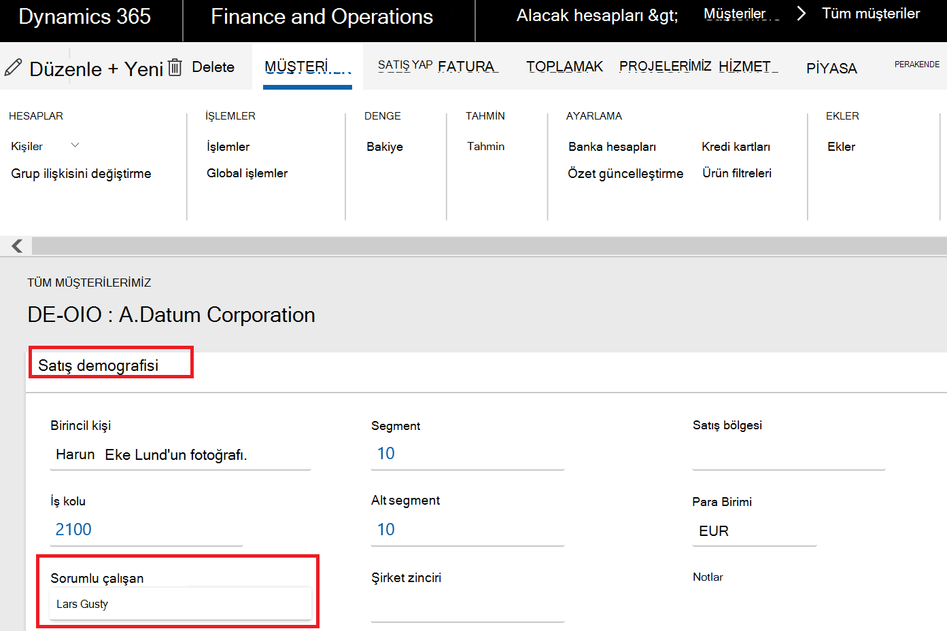This screenshot has width=947, height=631.
Task: Open Banka hesapları
Action: (x=612, y=147)
